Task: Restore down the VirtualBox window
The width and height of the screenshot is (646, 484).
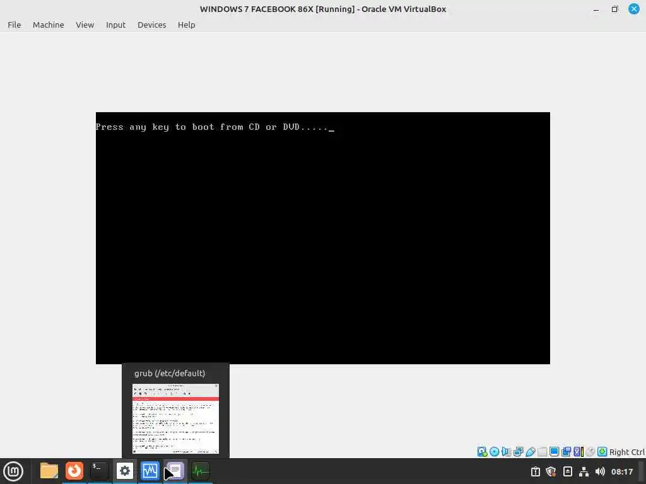Action: coord(614,9)
